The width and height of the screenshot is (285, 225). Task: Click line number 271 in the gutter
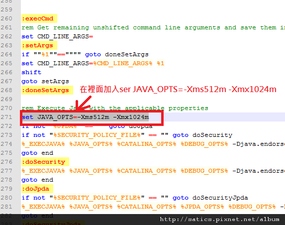(6, 117)
